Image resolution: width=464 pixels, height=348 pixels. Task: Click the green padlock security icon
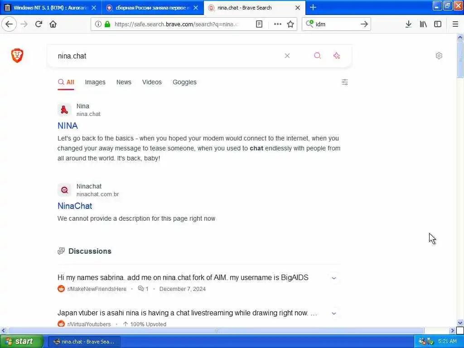[107, 24]
